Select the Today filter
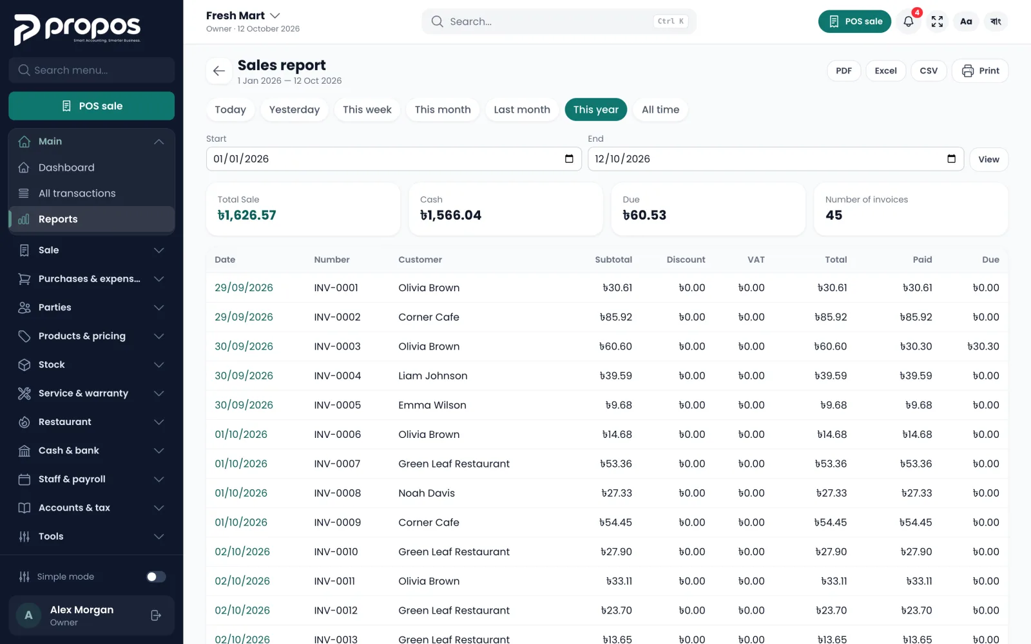The image size is (1031, 644). point(230,109)
